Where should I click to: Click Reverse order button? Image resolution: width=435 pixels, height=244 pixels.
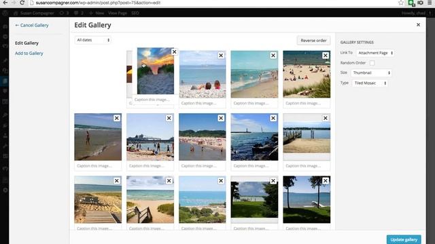click(x=313, y=41)
